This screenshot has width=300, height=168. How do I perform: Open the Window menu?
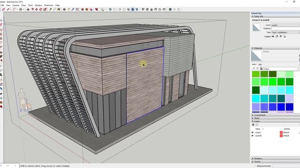38,5
